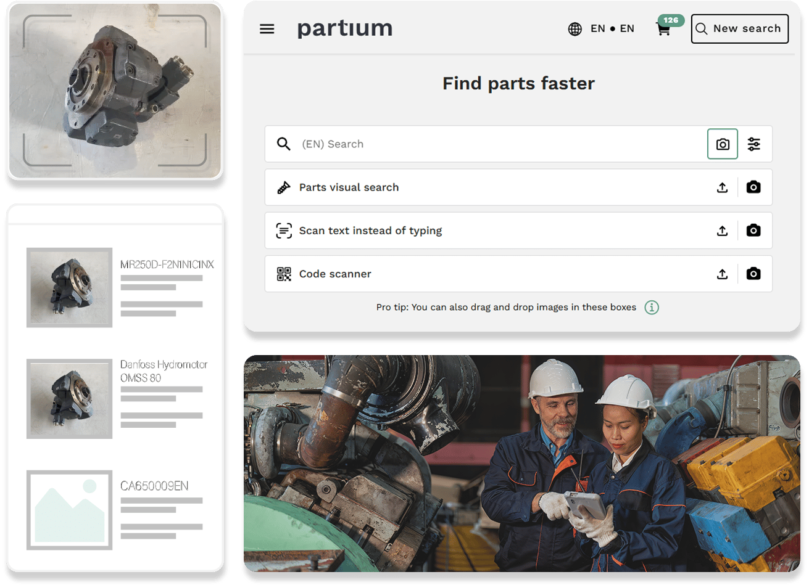This screenshot has width=809, height=585.
Task: Click the New search button
Action: tap(739, 28)
